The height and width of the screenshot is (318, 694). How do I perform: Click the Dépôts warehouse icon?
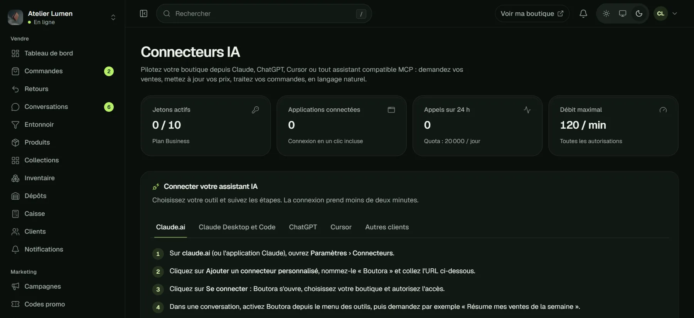tap(15, 196)
